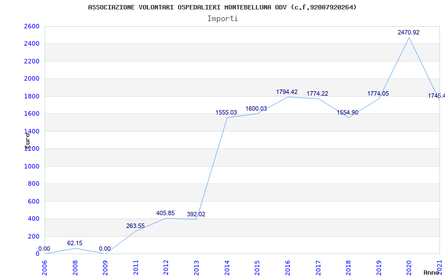
Task: Select the data label 1774.05
Action: pos(378,93)
